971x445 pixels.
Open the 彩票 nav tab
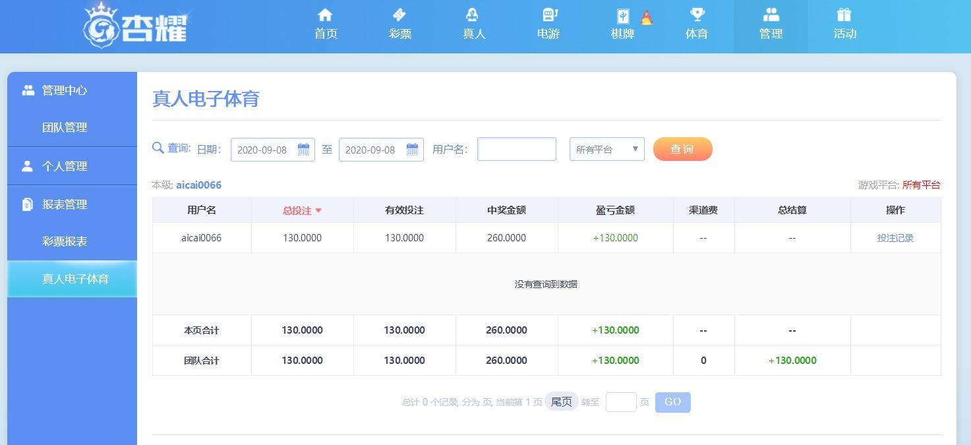click(400, 26)
